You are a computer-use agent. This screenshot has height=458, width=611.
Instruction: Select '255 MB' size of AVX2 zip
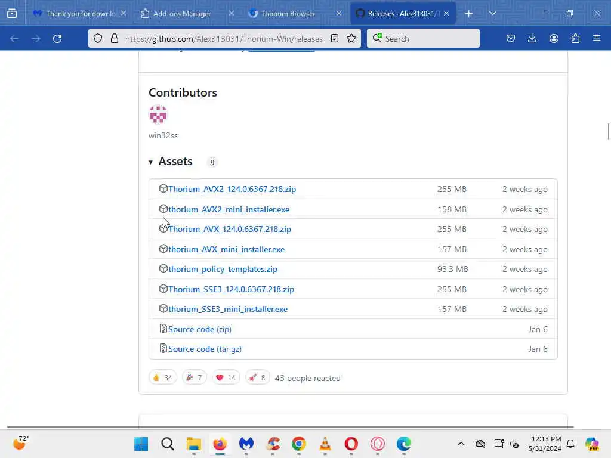452,189
